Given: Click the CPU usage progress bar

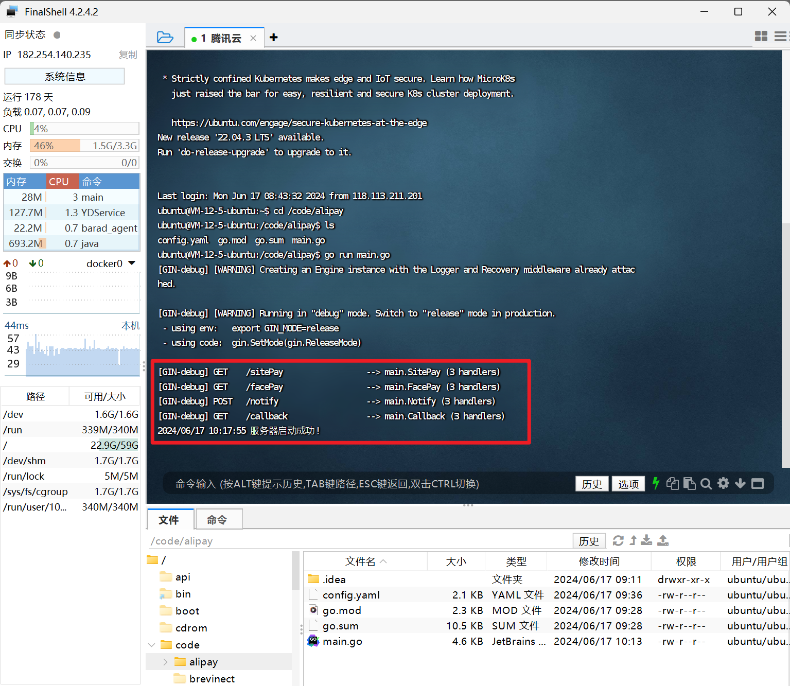Looking at the screenshot, I should [84, 129].
